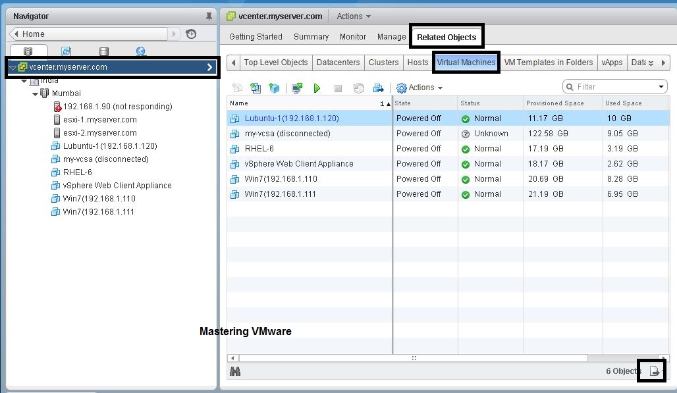Image resolution: width=677 pixels, height=393 pixels.
Task: Click the Export list button
Action: click(651, 371)
